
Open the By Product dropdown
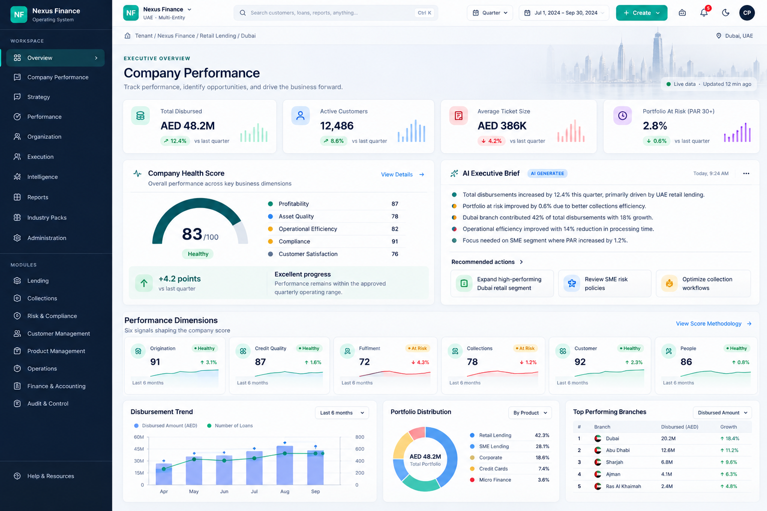pos(530,413)
